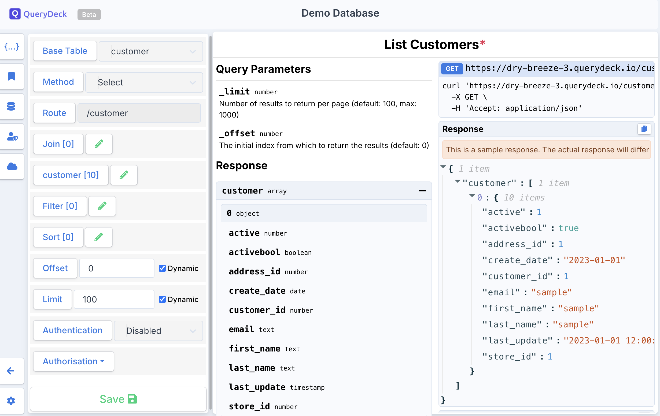The image size is (660, 416).
Task: Open the cloud deploy sidebar icon
Action: (x=12, y=166)
